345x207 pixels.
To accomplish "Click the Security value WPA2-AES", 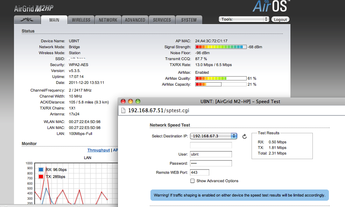I will pos(78,65).
